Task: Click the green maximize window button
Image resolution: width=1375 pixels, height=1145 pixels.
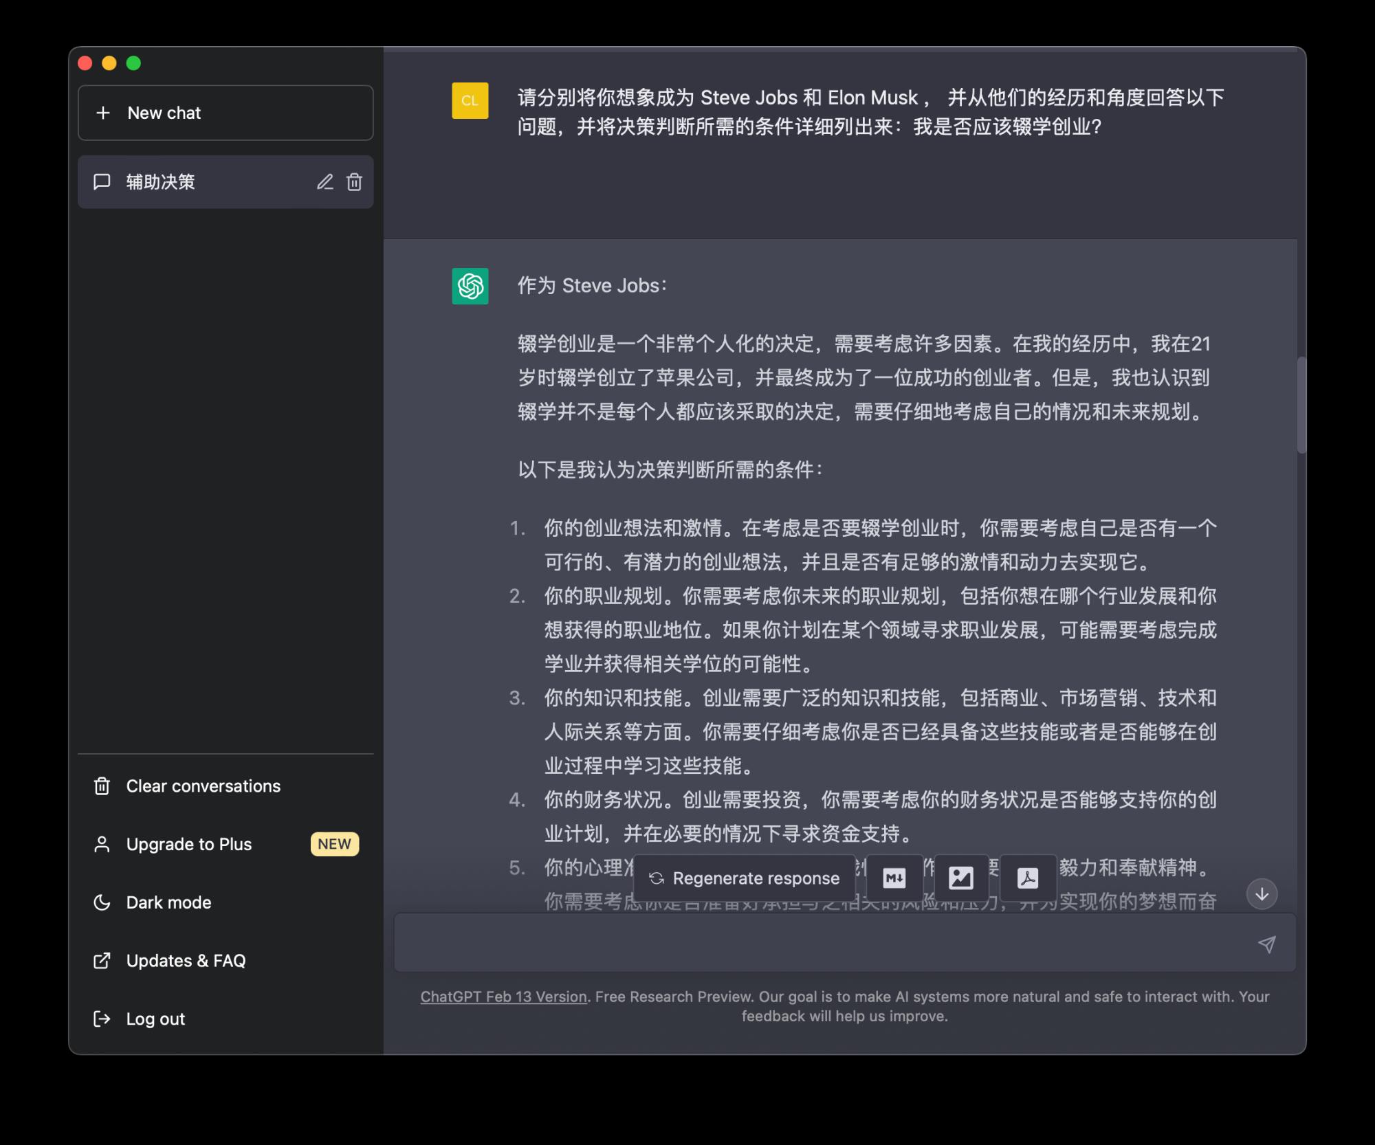Action: tap(133, 63)
